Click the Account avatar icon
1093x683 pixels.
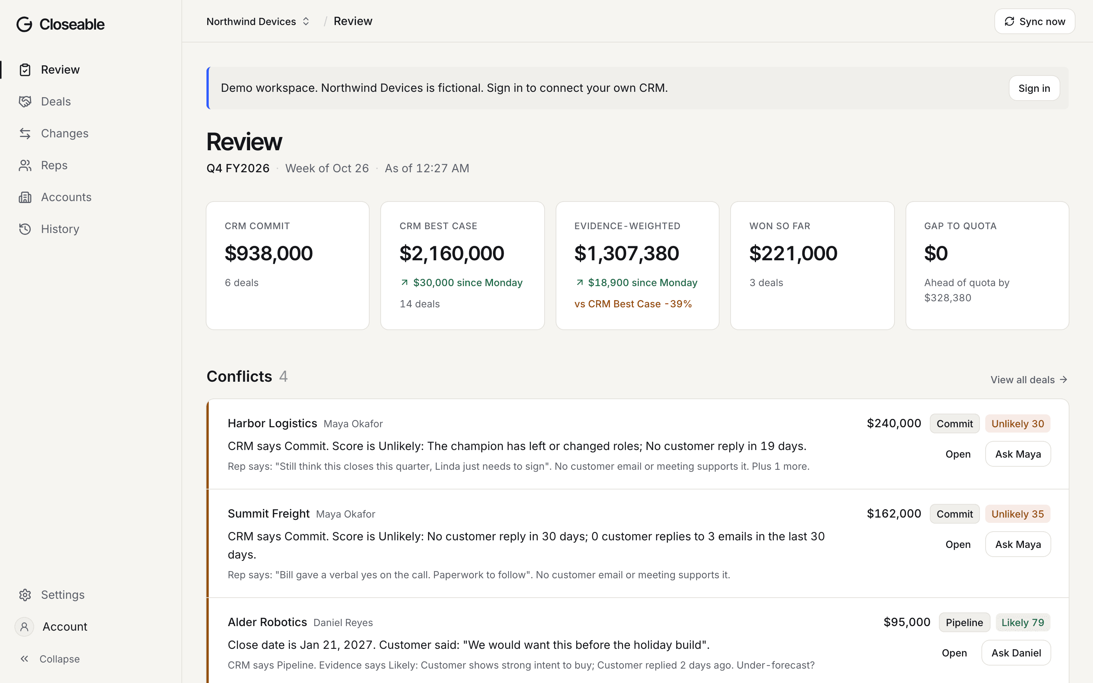click(x=24, y=626)
